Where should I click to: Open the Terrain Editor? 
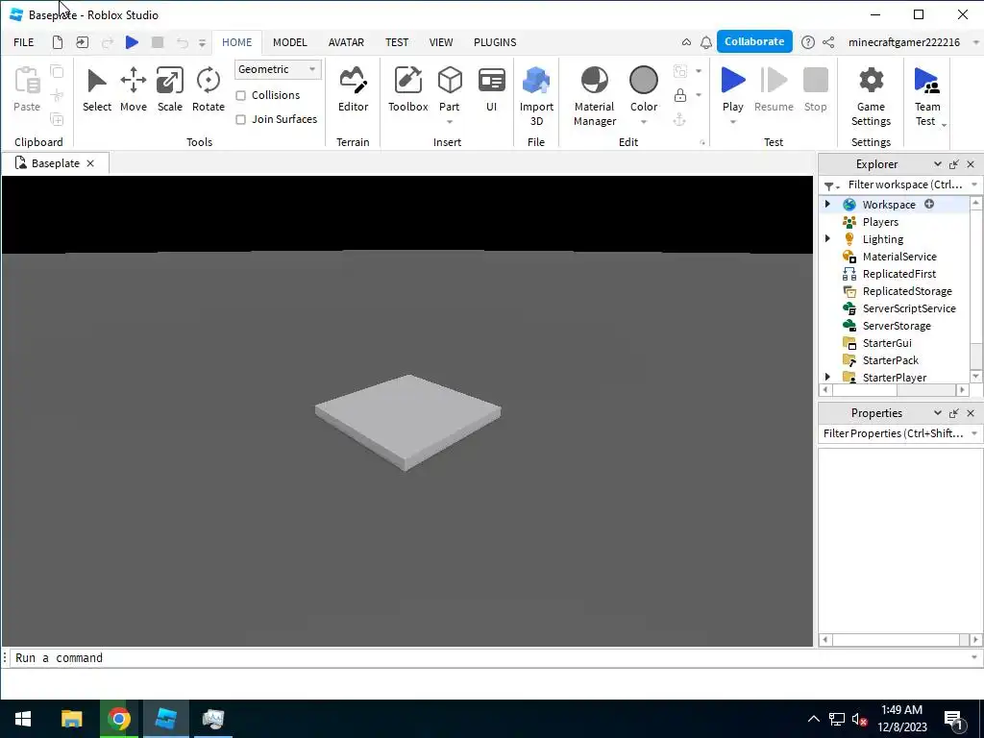[353, 90]
